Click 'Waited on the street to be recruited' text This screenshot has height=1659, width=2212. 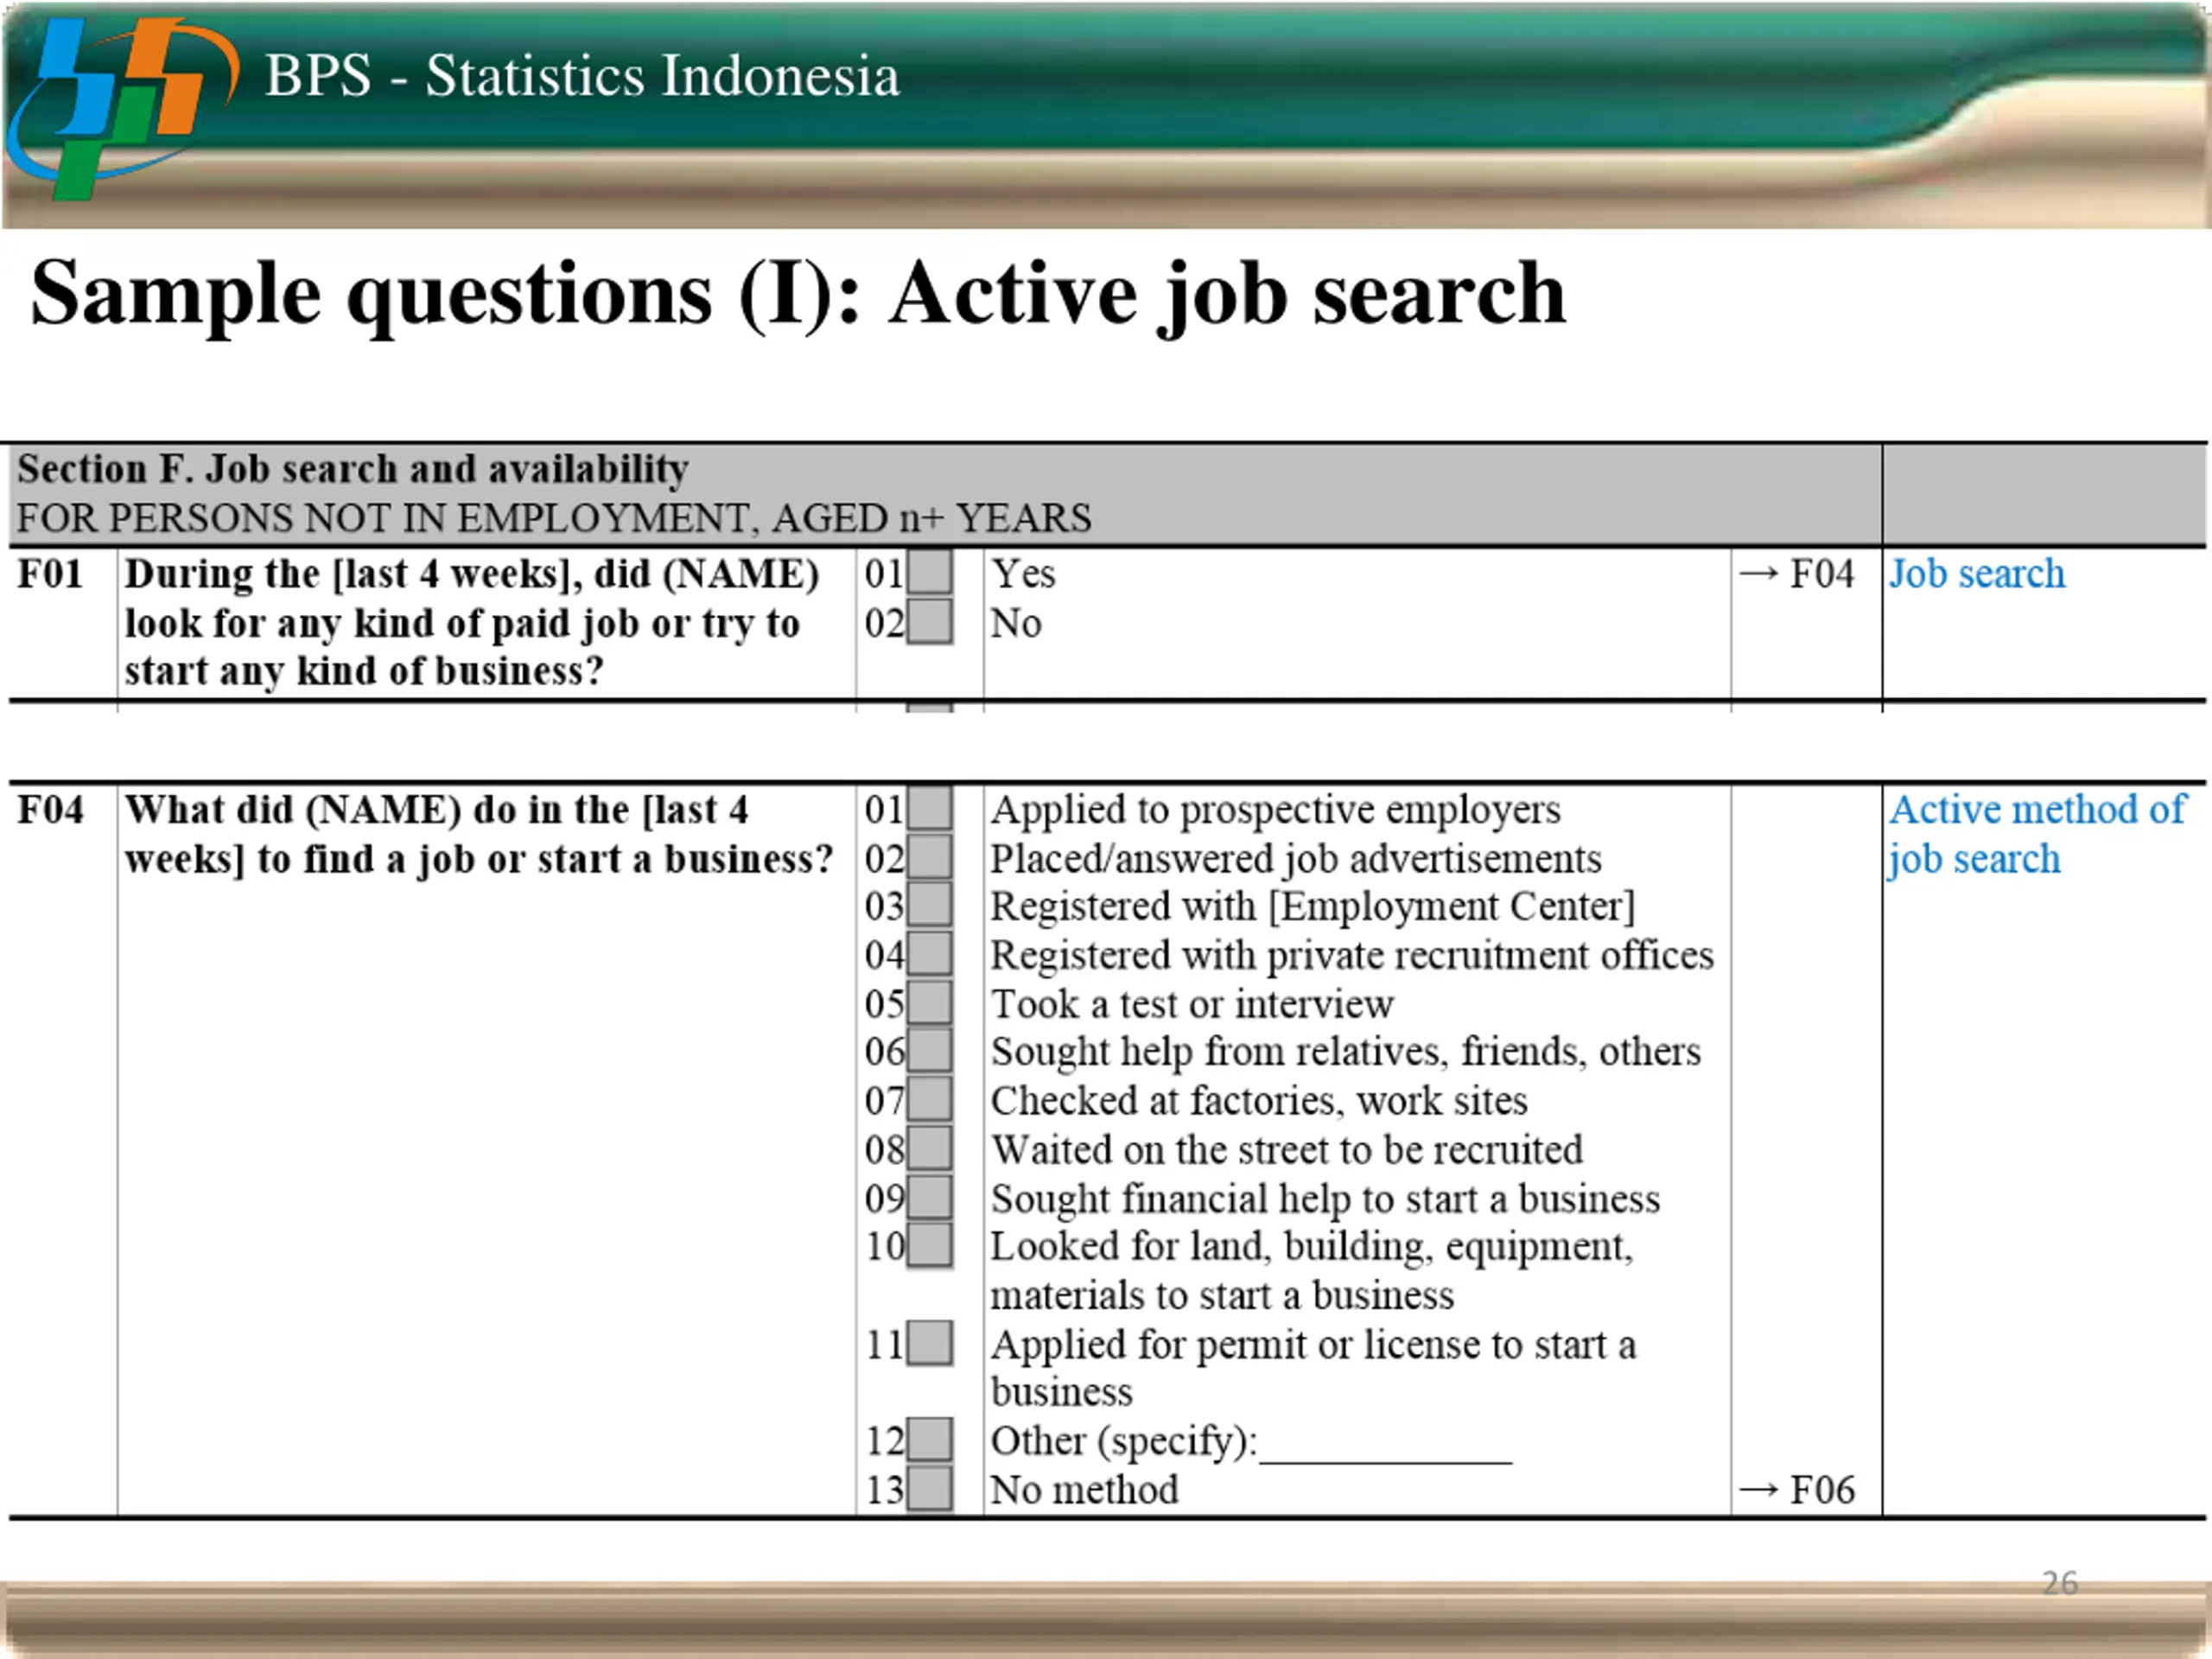pos(1287,1150)
